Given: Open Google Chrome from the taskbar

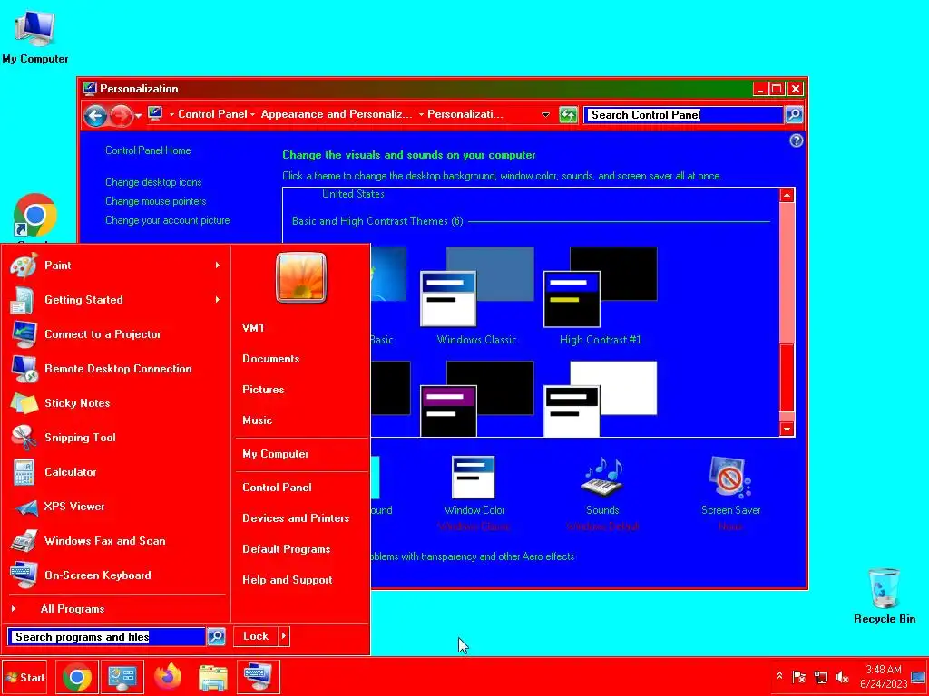Looking at the screenshot, I should coord(77,676).
